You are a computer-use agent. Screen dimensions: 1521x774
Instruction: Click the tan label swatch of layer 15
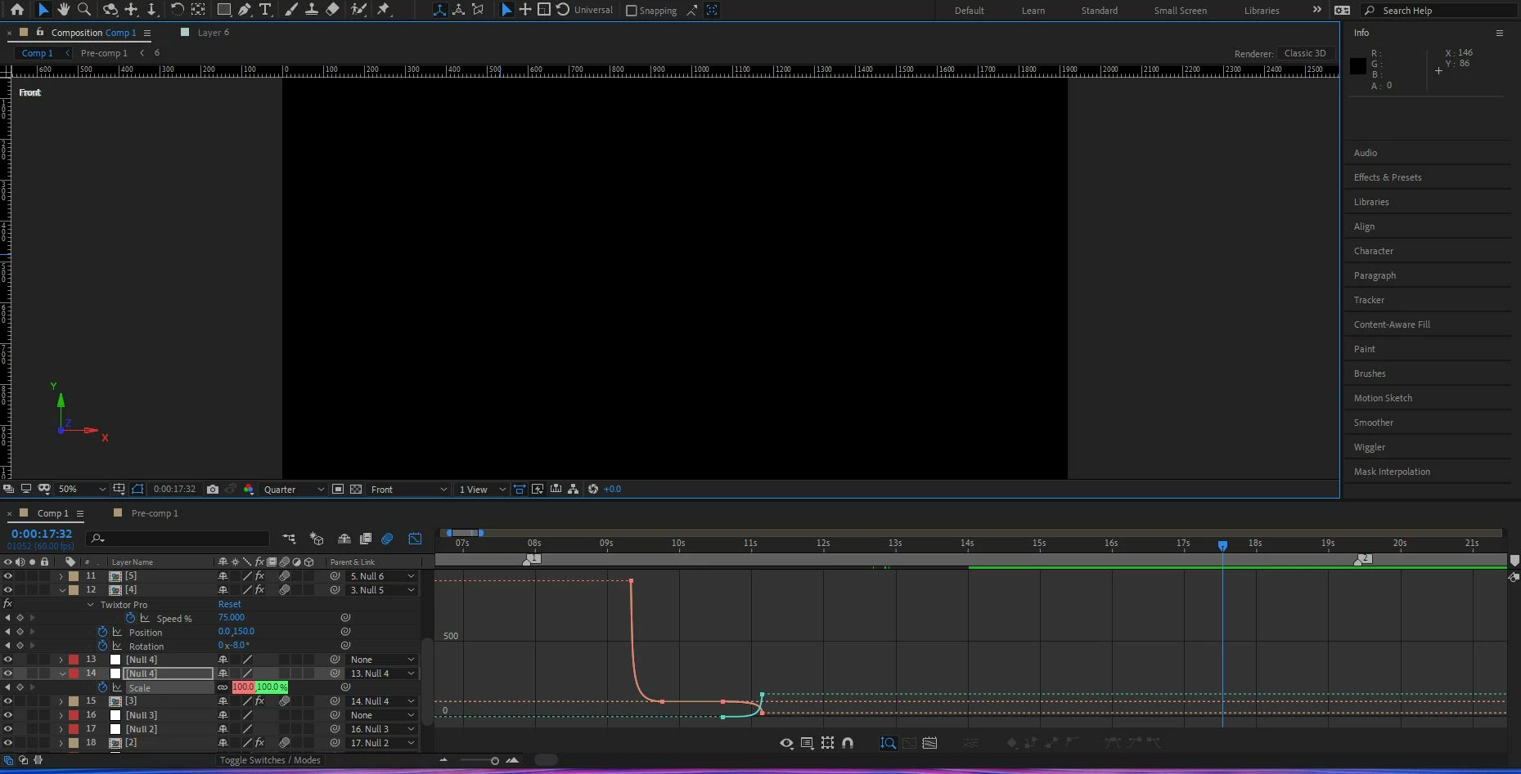(x=74, y=701)
